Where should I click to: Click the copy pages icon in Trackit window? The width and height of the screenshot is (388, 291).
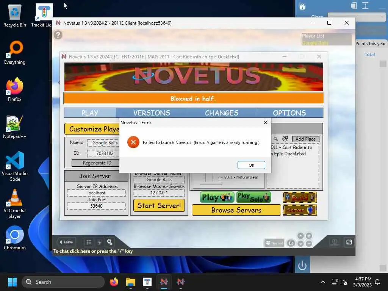(x=354, y=6)
